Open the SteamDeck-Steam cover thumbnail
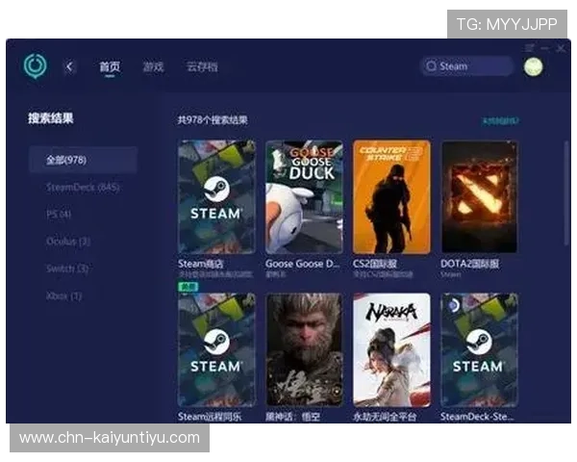 tap(479, 350)
